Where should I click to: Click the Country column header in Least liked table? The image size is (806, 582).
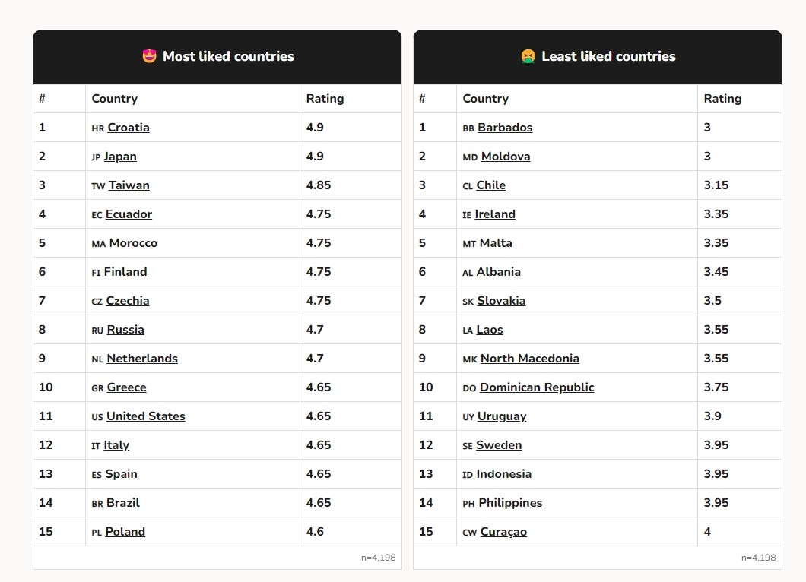[486, 99]
